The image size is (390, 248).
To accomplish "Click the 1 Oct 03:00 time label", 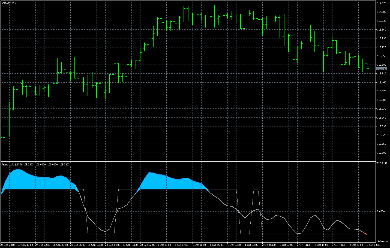I will (x=165, y=245).
